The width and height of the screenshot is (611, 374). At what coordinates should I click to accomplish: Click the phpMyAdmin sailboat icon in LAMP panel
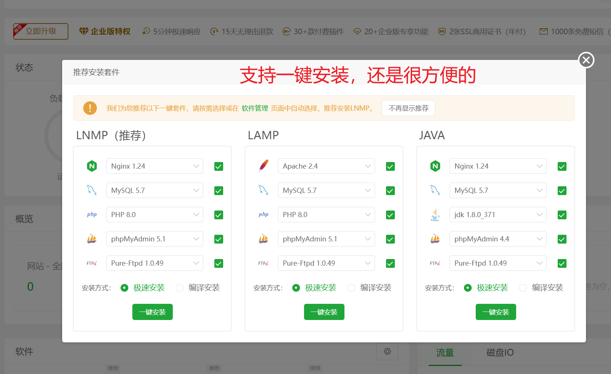click(x=264, y=239)
